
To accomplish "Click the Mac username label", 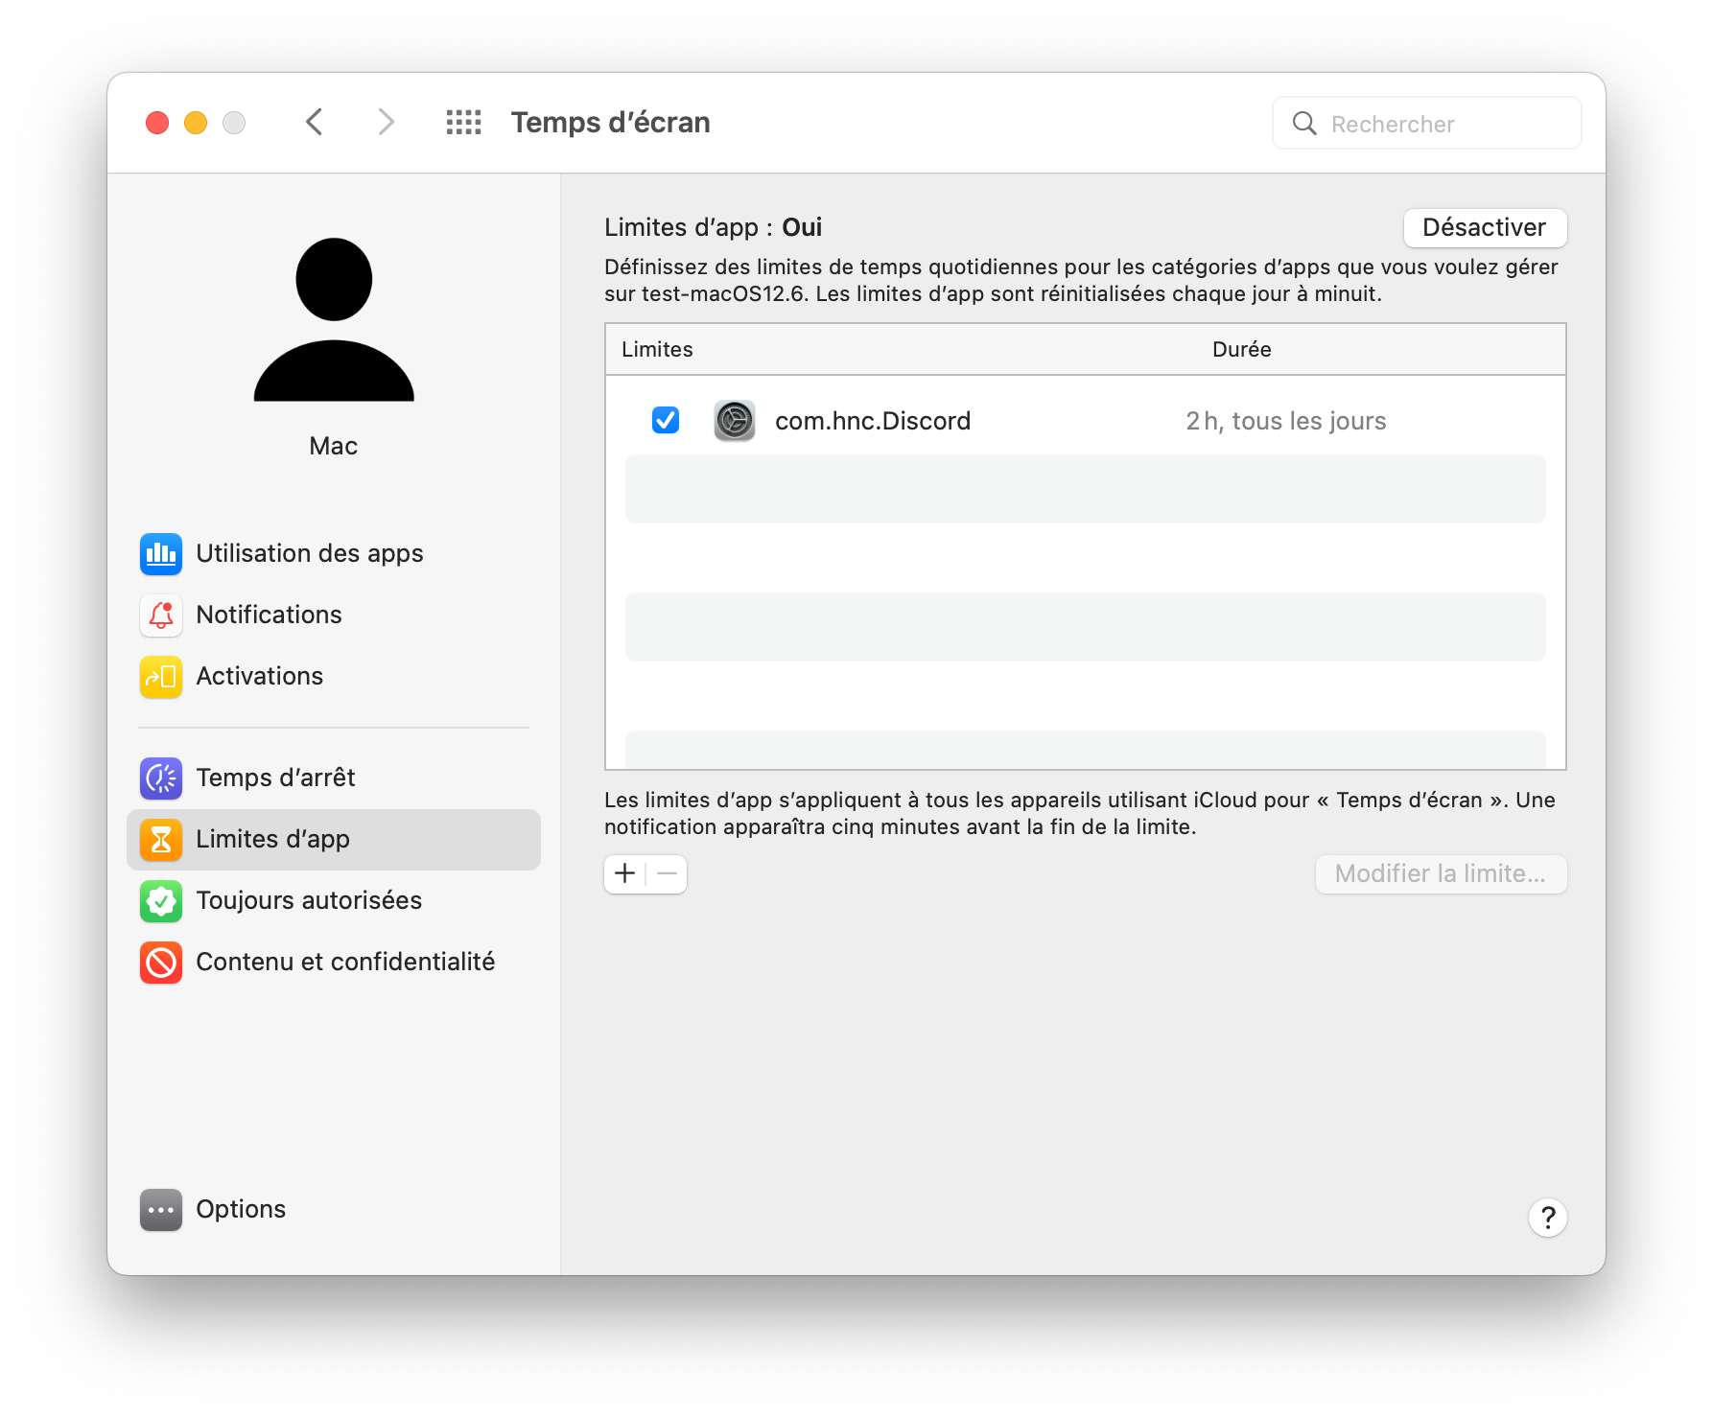I will pos(334,446).
